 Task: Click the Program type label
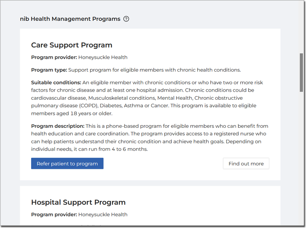49,70
